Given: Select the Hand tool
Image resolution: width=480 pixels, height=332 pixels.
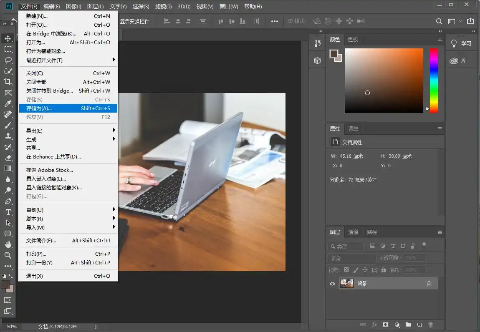Looking at the screenshot, I should pyautogui.click(x=8, y=244).
